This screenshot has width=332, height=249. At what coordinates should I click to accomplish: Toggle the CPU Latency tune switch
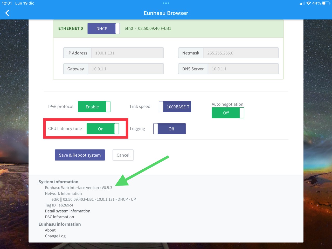(x=103, y=129)
